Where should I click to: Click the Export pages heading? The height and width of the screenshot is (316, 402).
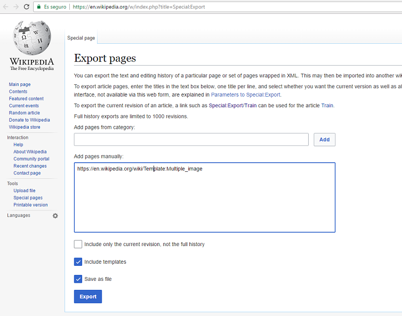(105, 59)
